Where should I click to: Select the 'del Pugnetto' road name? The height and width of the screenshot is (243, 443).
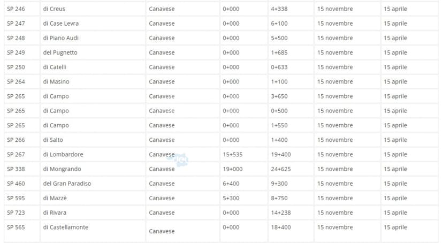(x=60, y=52)
